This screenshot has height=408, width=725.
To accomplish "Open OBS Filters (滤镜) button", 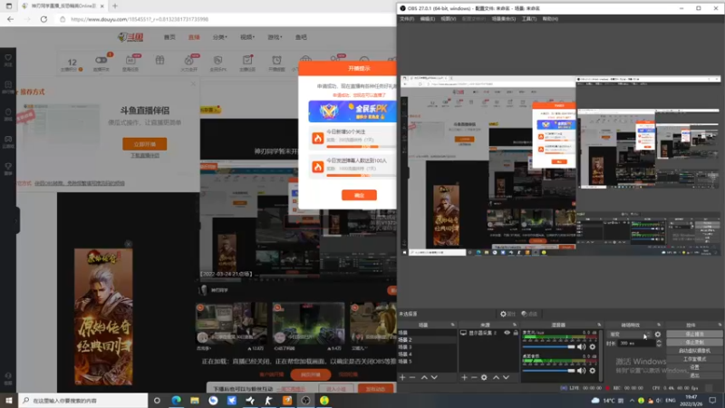I will tap(529, 314).
